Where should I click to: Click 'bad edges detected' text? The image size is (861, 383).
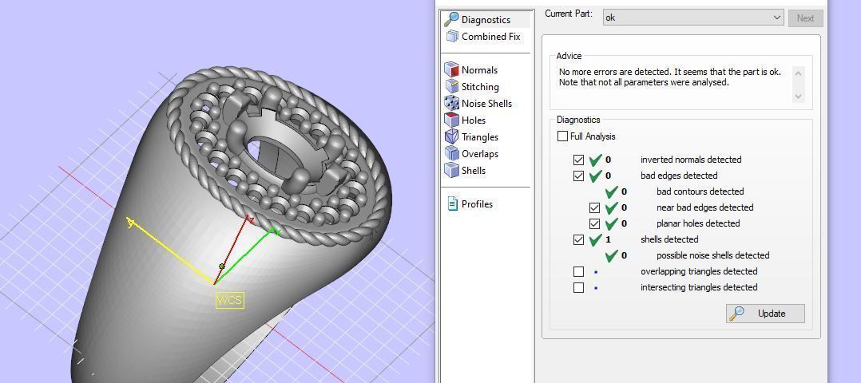point(679,176)
